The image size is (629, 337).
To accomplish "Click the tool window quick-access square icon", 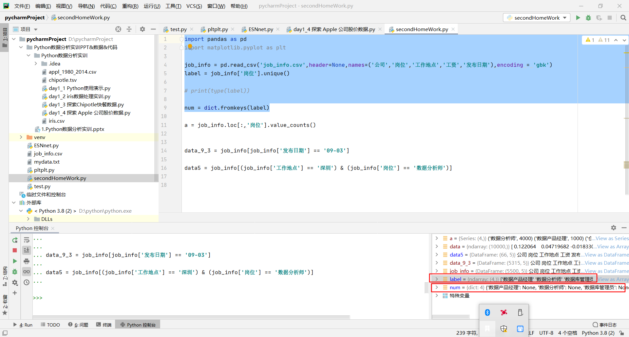I will [x=5, y=333].
